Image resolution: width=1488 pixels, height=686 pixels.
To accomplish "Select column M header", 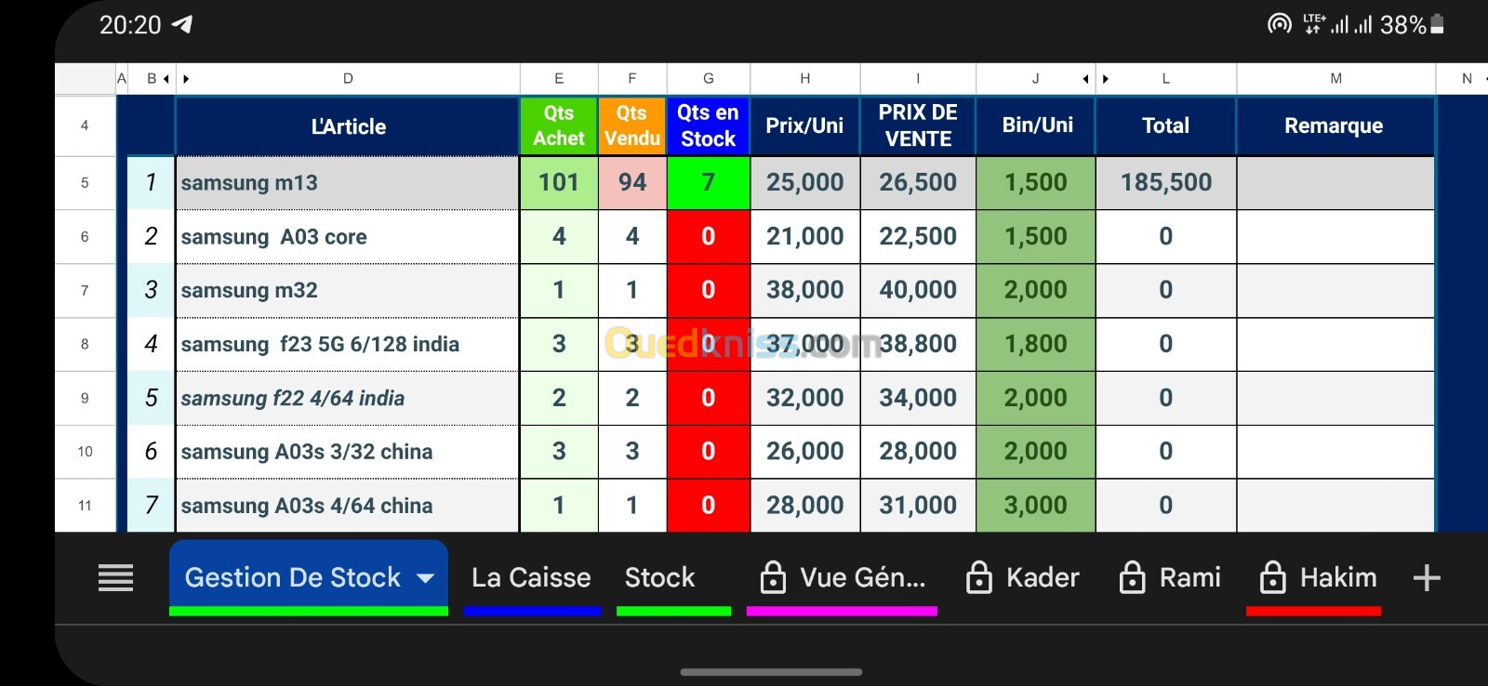I will [x=1335, y=79].
